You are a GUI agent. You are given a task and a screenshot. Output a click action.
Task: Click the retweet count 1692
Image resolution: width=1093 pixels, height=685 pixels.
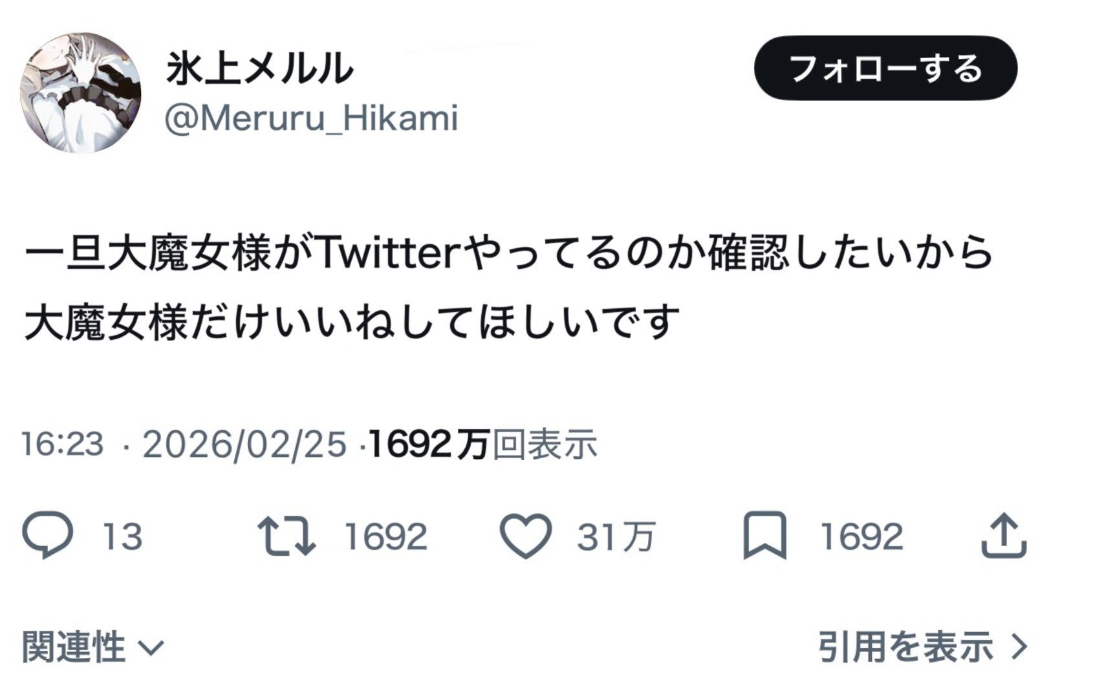[385, 537]
